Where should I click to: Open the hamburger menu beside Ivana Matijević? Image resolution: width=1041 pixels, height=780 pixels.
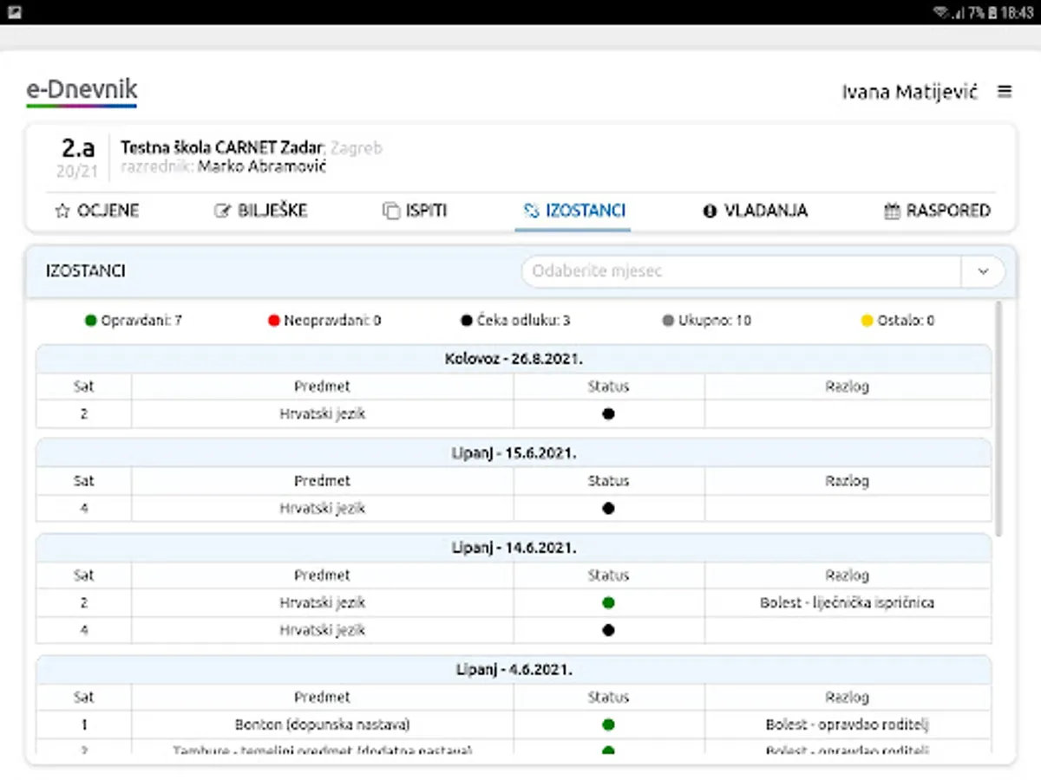[1005, 91]
